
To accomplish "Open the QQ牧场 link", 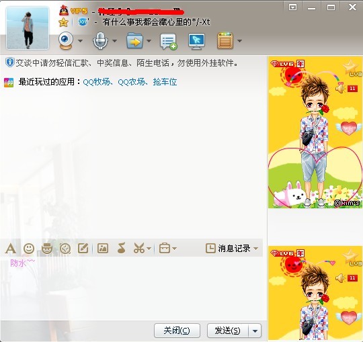I will tap(96, 82).
